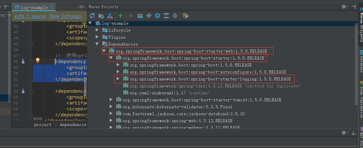Select hibernate-validator:5.3.5.Final row text
363x148 pixels.
(x=177, y=107)
